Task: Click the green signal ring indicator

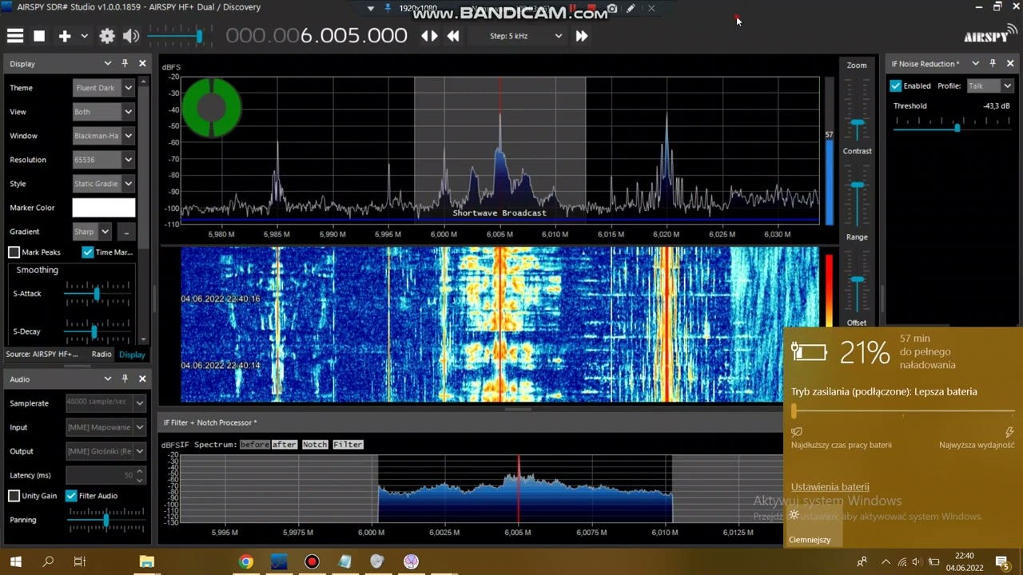Action: click(x=212, y=107)
